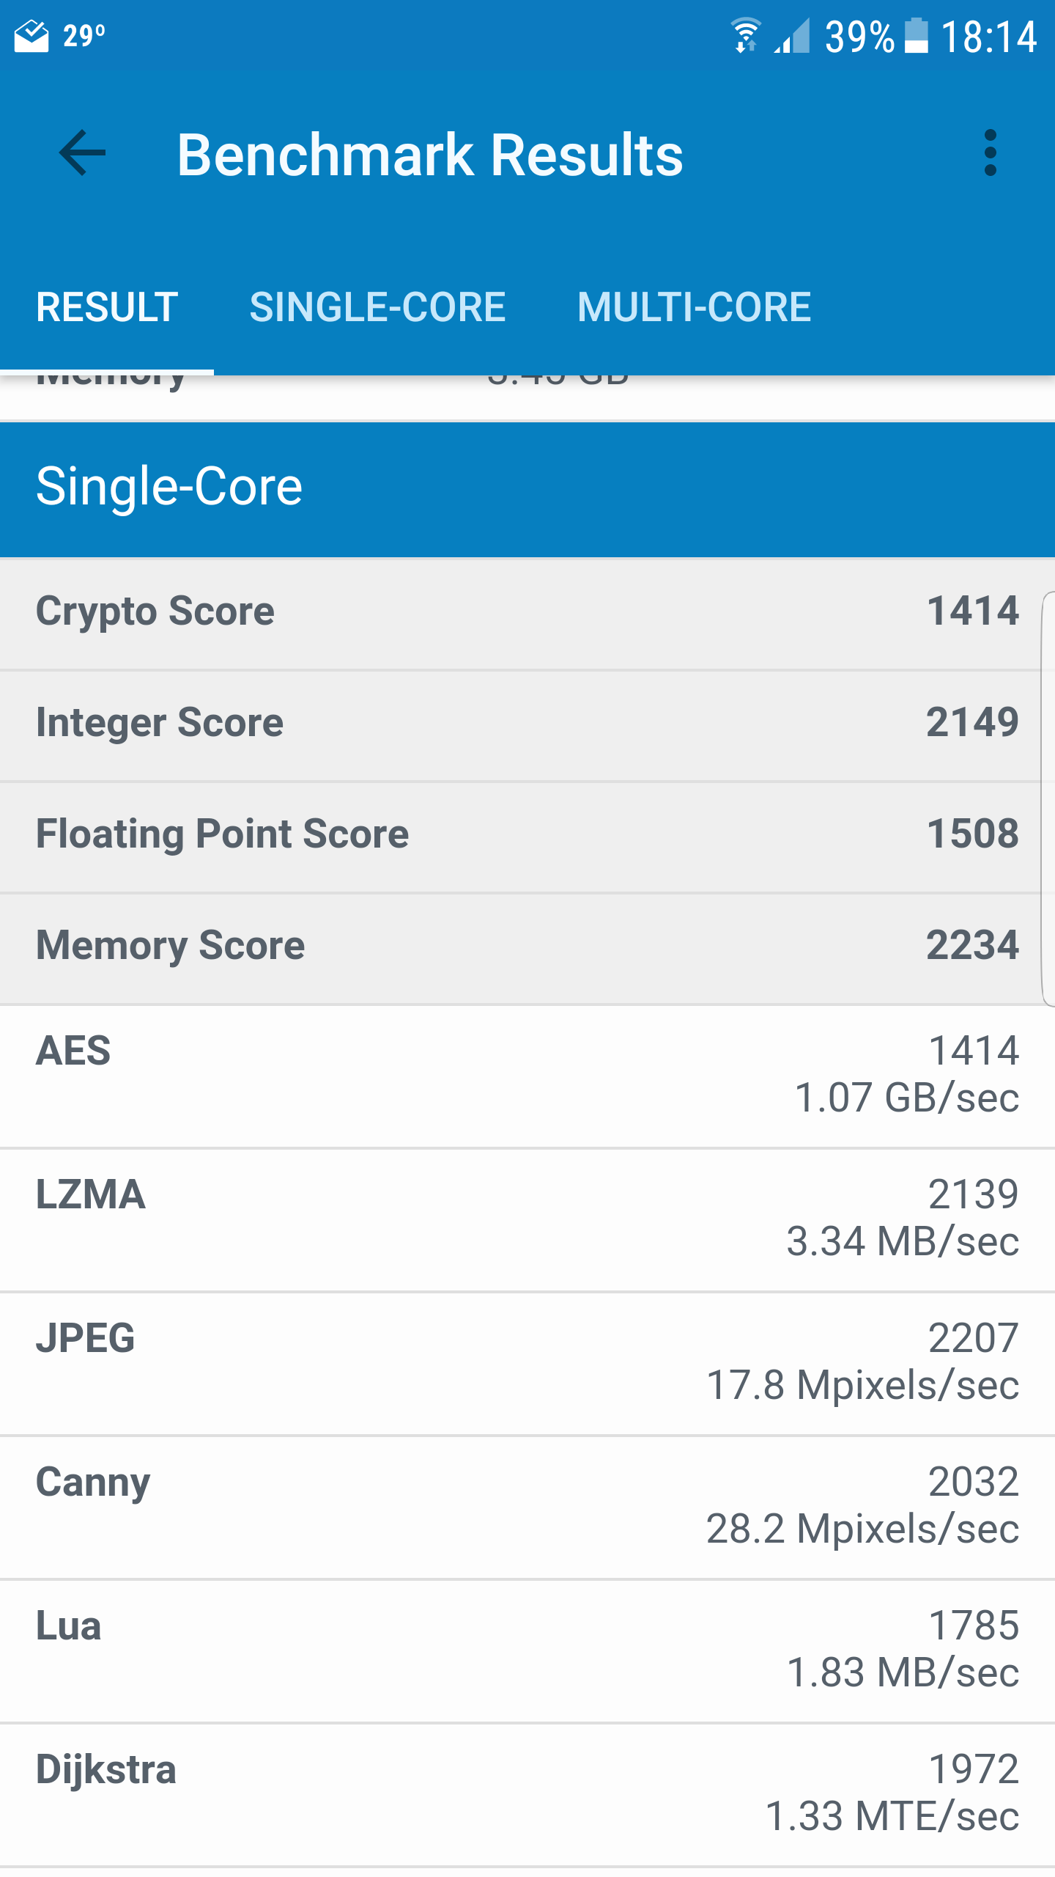Open the AES benchmark result
Image resolution: width=1055 pixels, height=1877 pixels.
click(x=527, y=1075)
